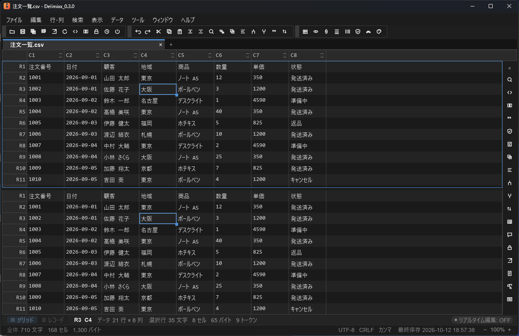The height and width of the screenshot is (336, 519).
Task: Click the power icon in the top toolbar
Action: pos(117,31)
